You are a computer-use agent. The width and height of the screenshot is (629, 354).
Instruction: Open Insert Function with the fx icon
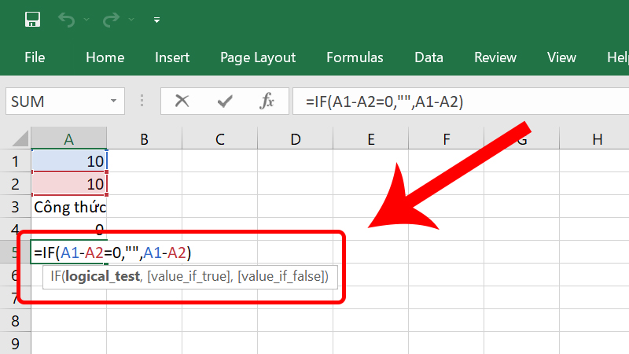(267, 101)
